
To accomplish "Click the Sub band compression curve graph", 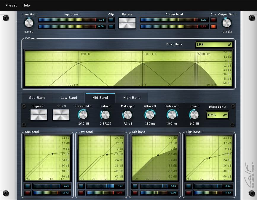I will 47,158.
